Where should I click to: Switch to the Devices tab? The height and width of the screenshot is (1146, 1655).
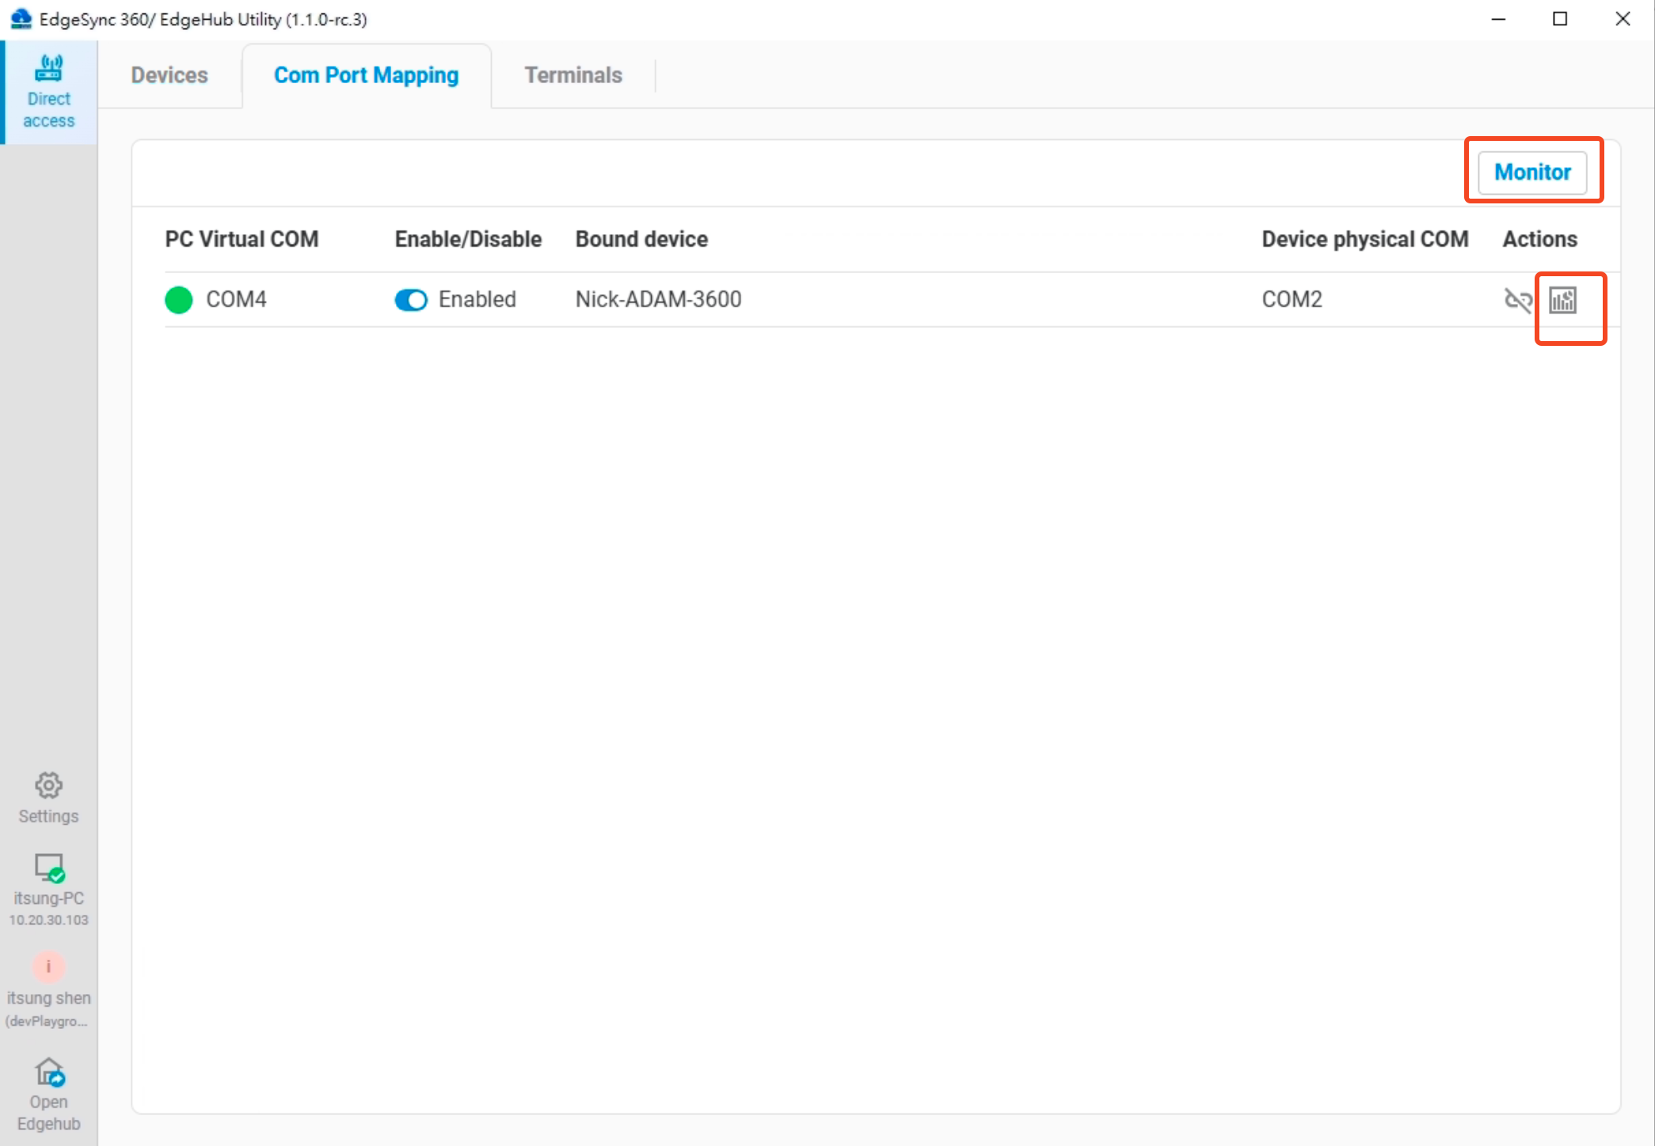pos(169,74)
